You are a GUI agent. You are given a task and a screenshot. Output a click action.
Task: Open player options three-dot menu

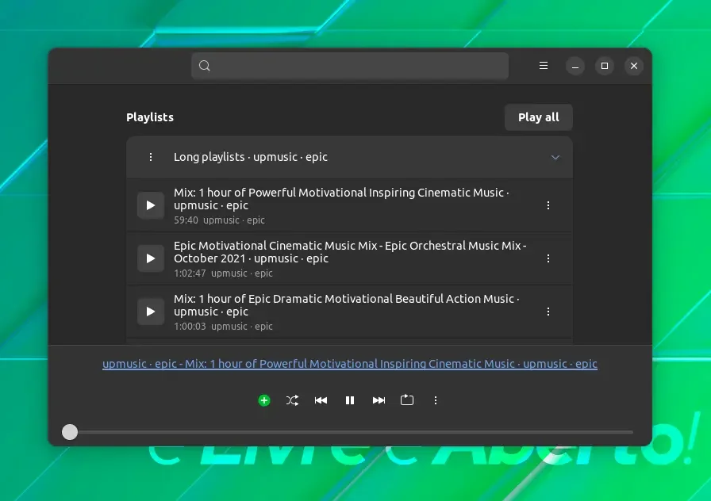pos(436,400)
